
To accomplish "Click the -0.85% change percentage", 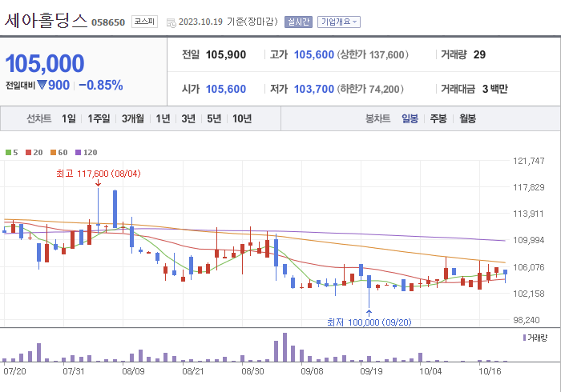I will (x=101, y=86).
